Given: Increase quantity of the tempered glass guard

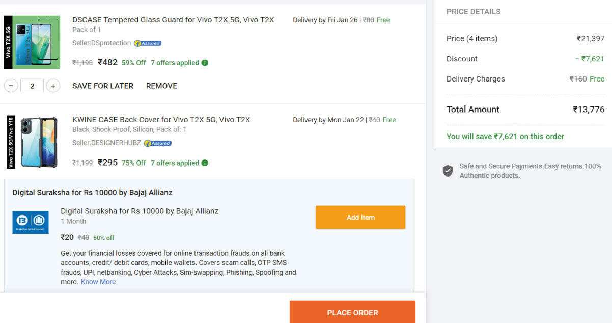Looking at the screenshot, I should pos(53,86).
